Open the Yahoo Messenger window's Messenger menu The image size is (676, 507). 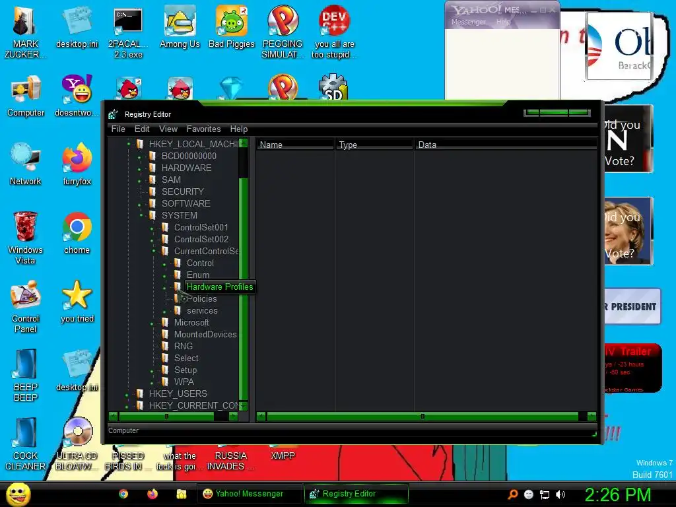[469, 22]
